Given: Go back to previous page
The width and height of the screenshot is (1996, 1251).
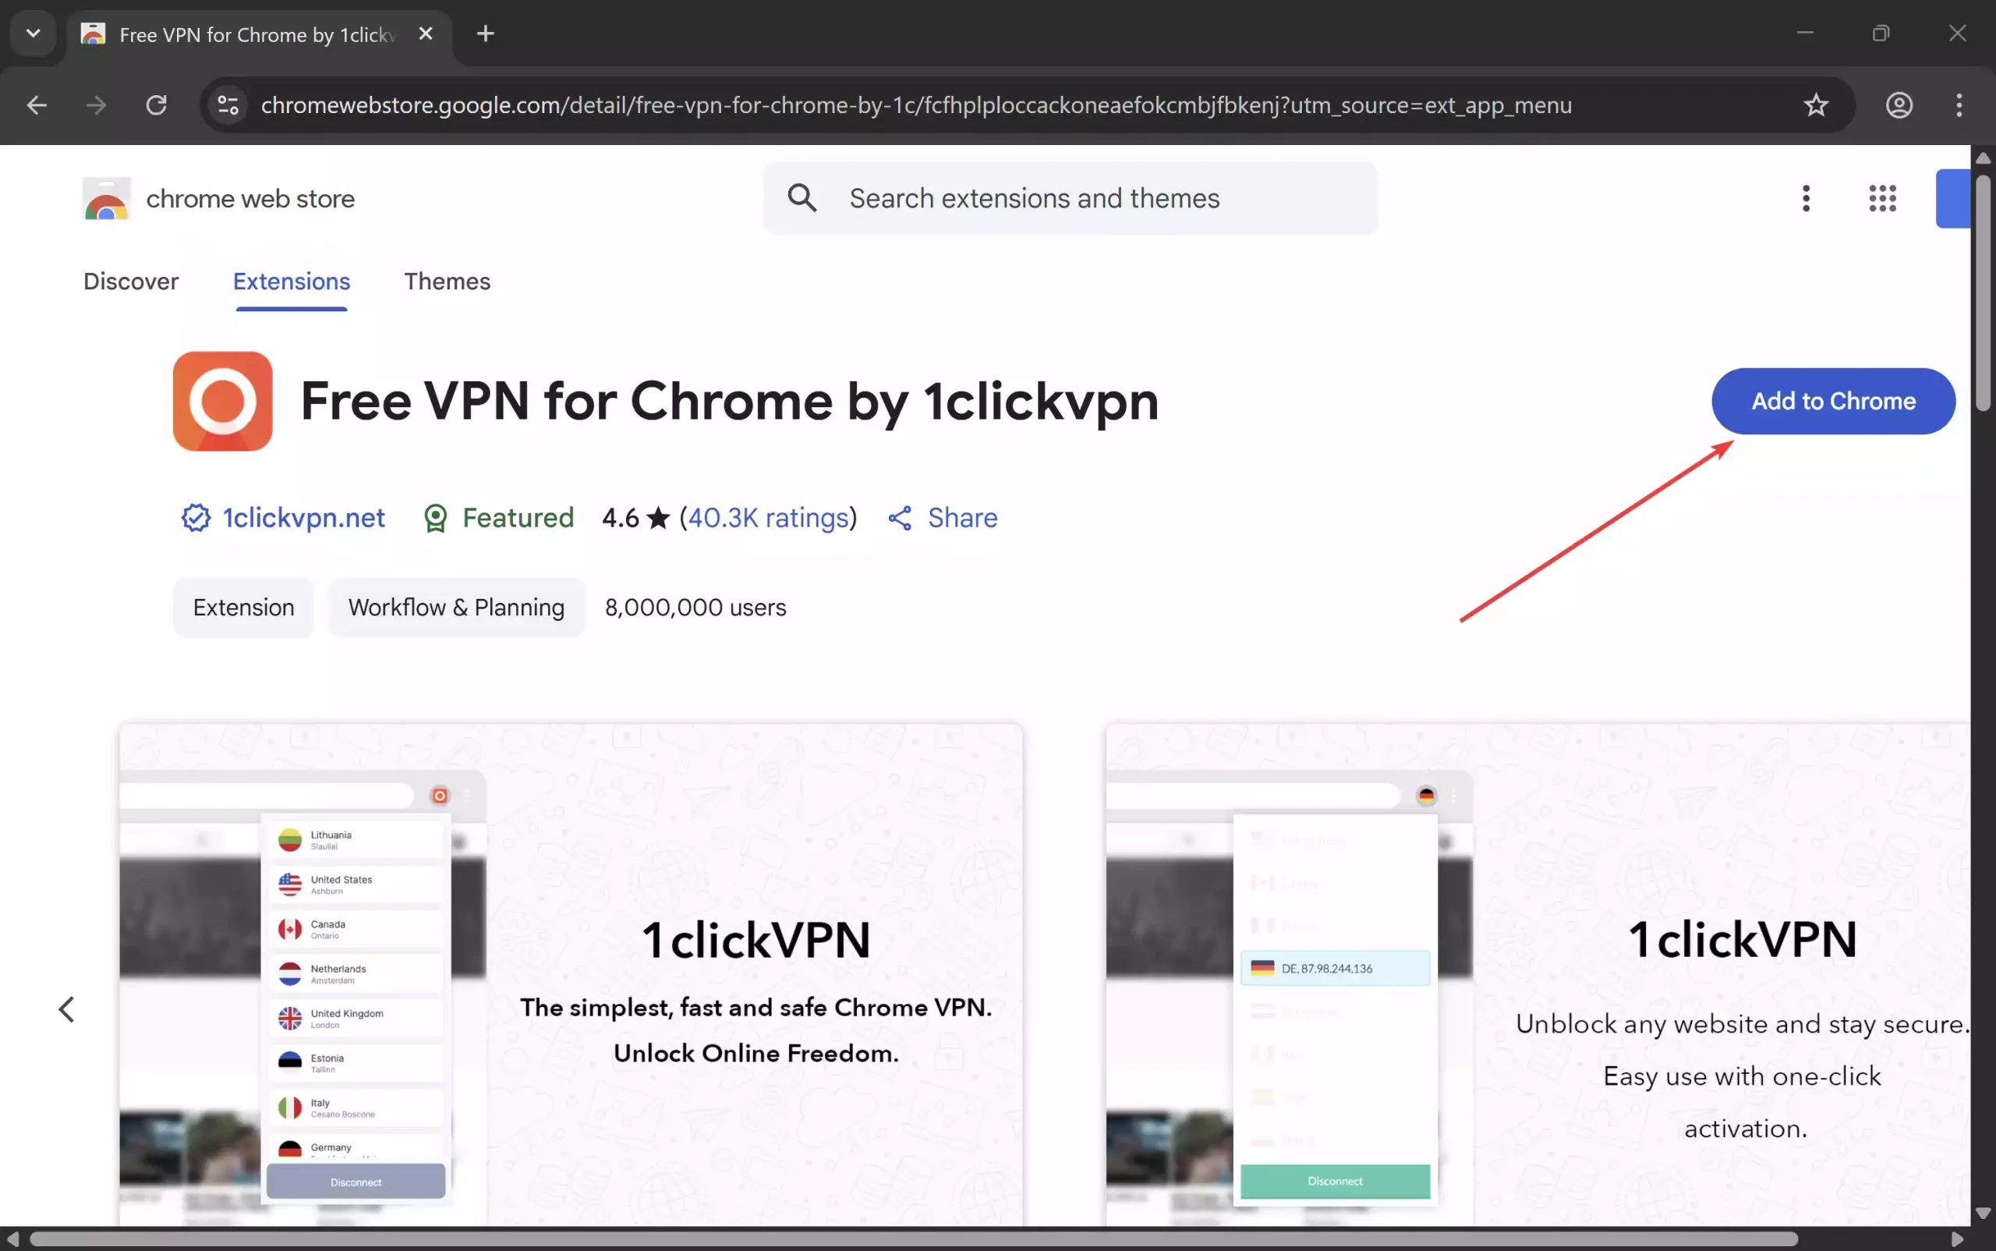Looking at the screenshot, I should point(37,105).
